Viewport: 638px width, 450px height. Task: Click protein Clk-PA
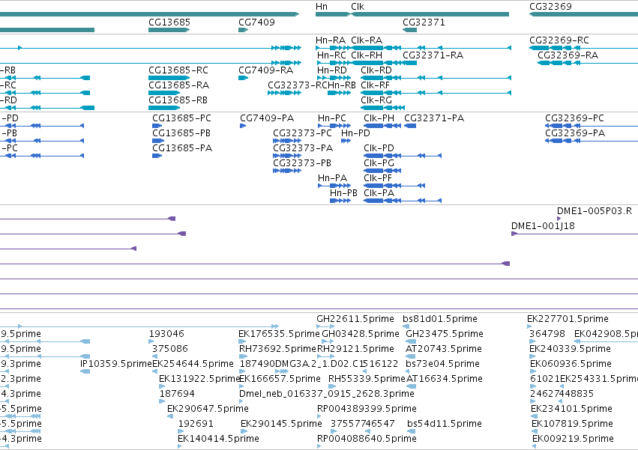coord(379,193)
